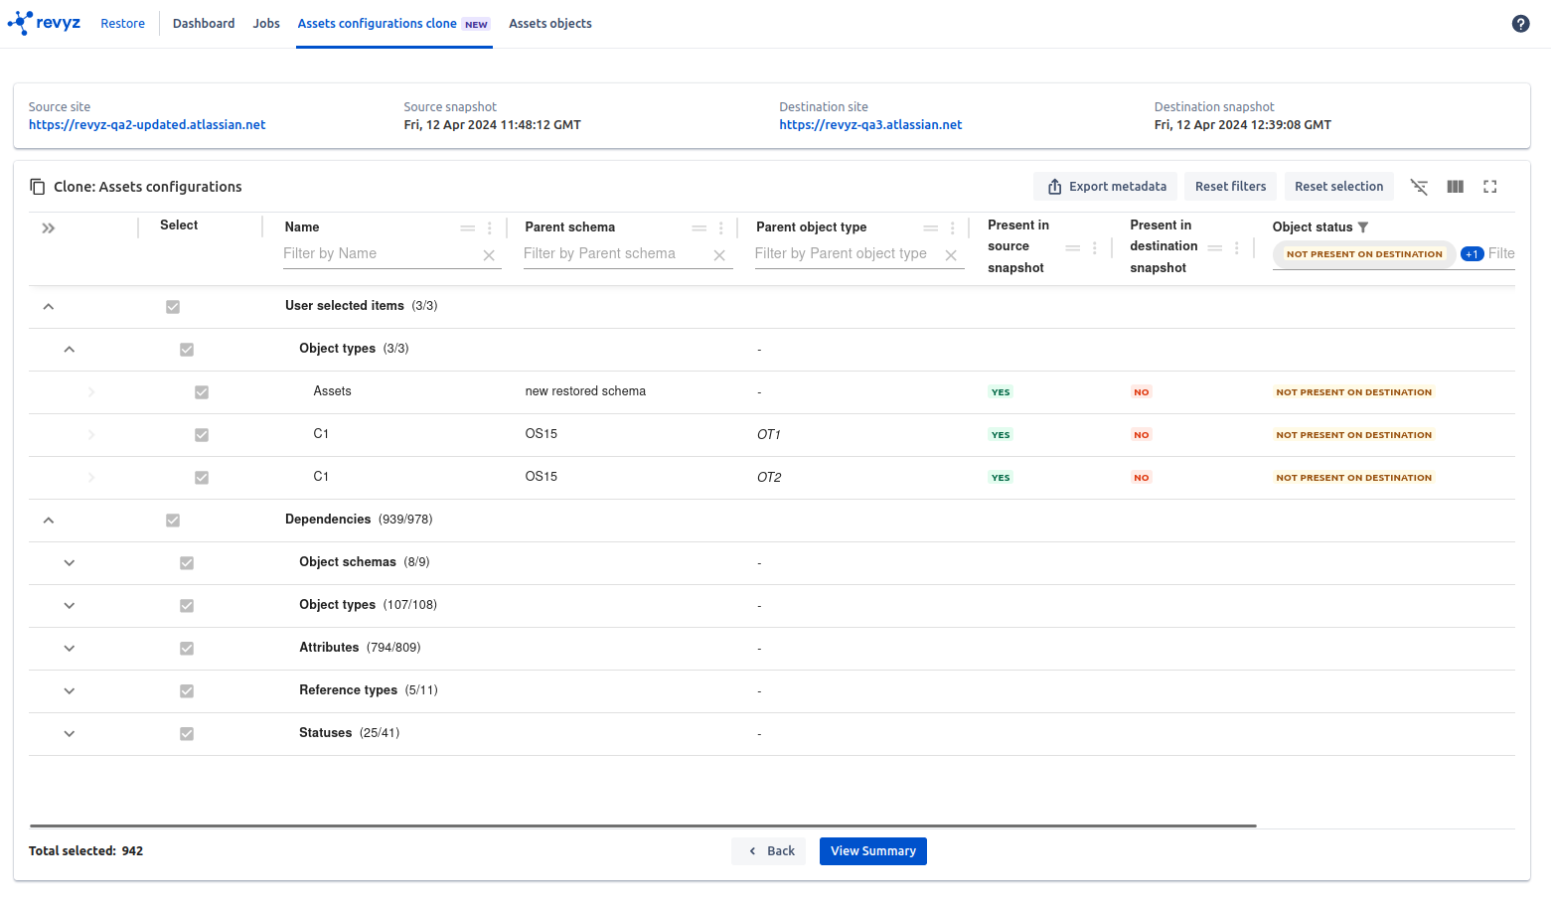Toggle Attributes (794/809) checkbox

187,649
